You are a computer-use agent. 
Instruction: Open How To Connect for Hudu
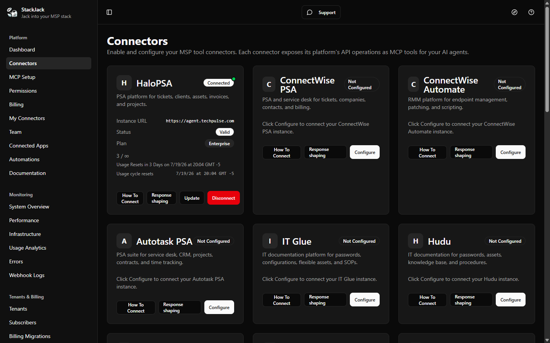click(x=427, y=300)
